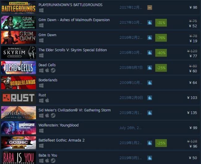The width and height of the screenshot is (201, 164).
Task: Open the Wolfenstein: Youngblood title link
Action: [x=59, y=125]
